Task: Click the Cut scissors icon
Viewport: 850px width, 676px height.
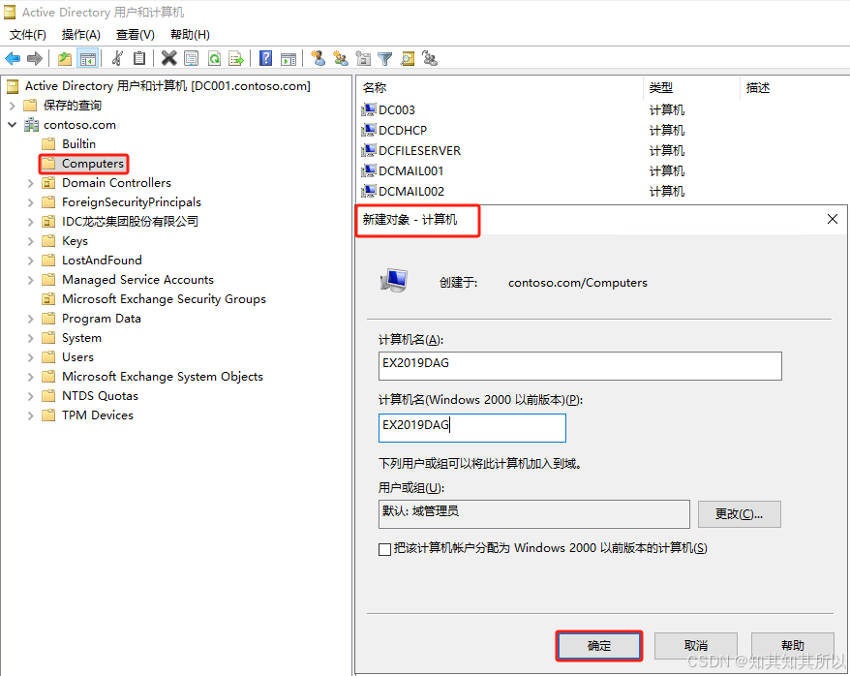Action: [117, 58]
